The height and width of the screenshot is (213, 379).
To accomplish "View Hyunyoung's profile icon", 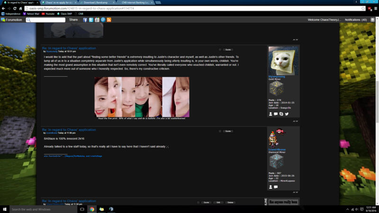I will point(271,114).
